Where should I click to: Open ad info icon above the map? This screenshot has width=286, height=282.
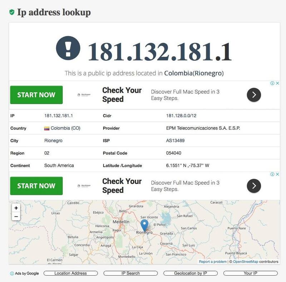(272, 174)
